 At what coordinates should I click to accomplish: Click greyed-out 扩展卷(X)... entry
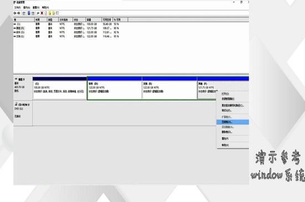(233, 117)
